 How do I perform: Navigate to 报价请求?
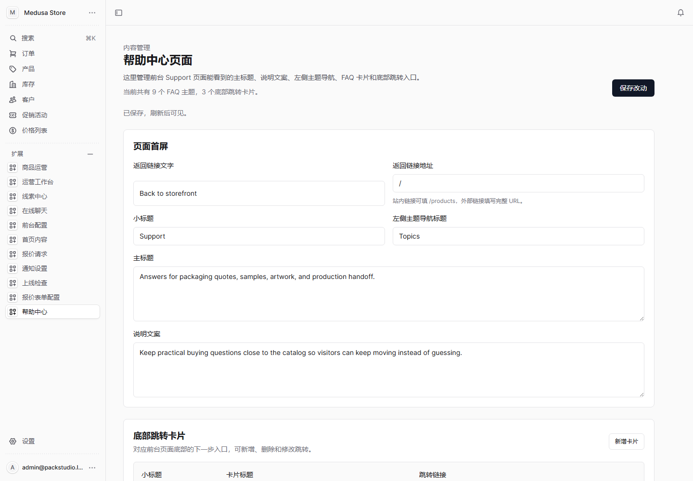[x=53, y=254]
